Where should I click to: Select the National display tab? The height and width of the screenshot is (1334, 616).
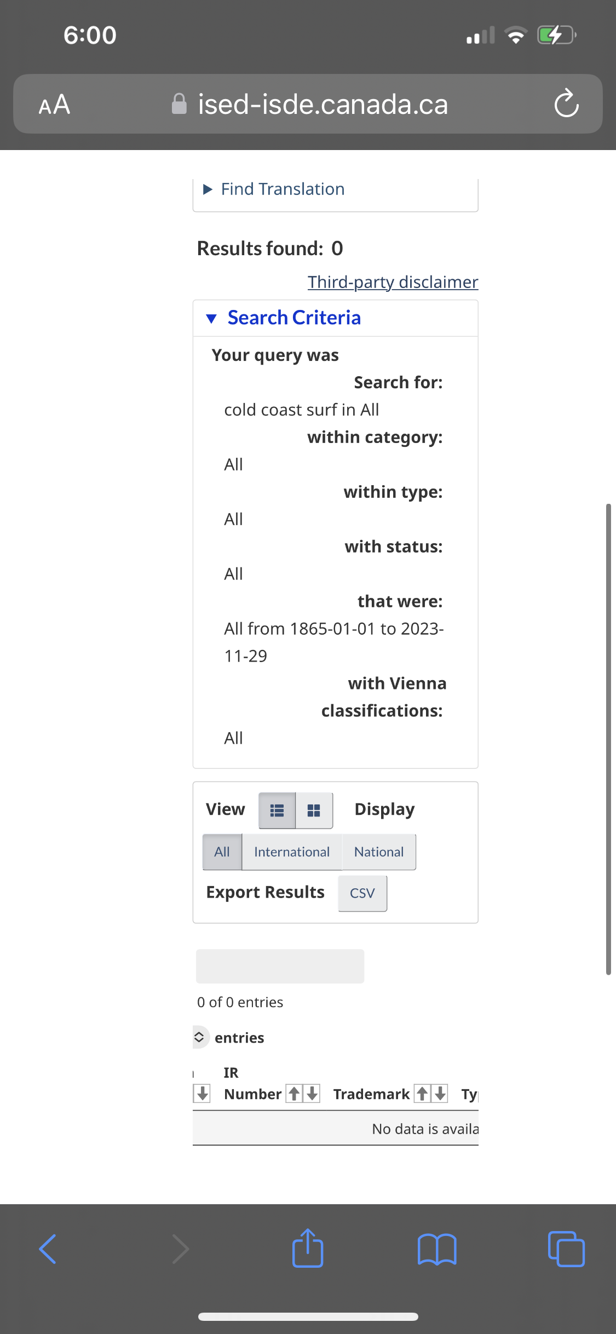(378, 852)
